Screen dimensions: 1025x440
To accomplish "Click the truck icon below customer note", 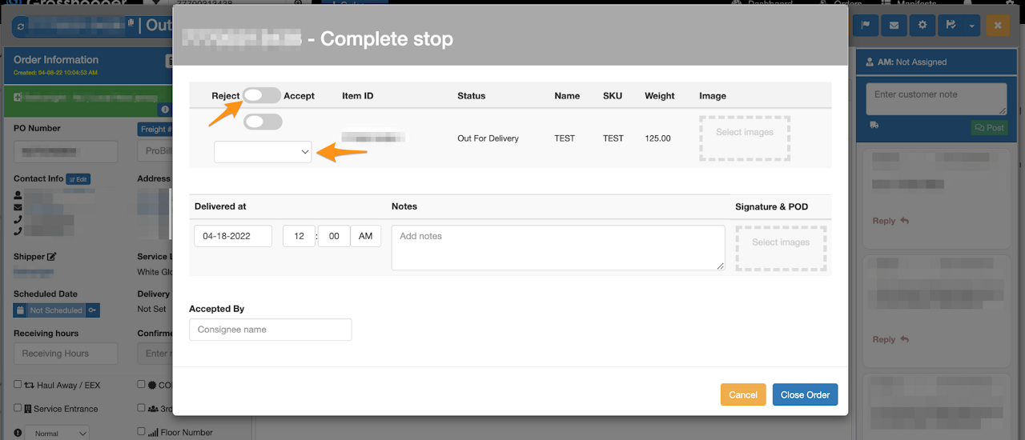I will click(874, 125).
